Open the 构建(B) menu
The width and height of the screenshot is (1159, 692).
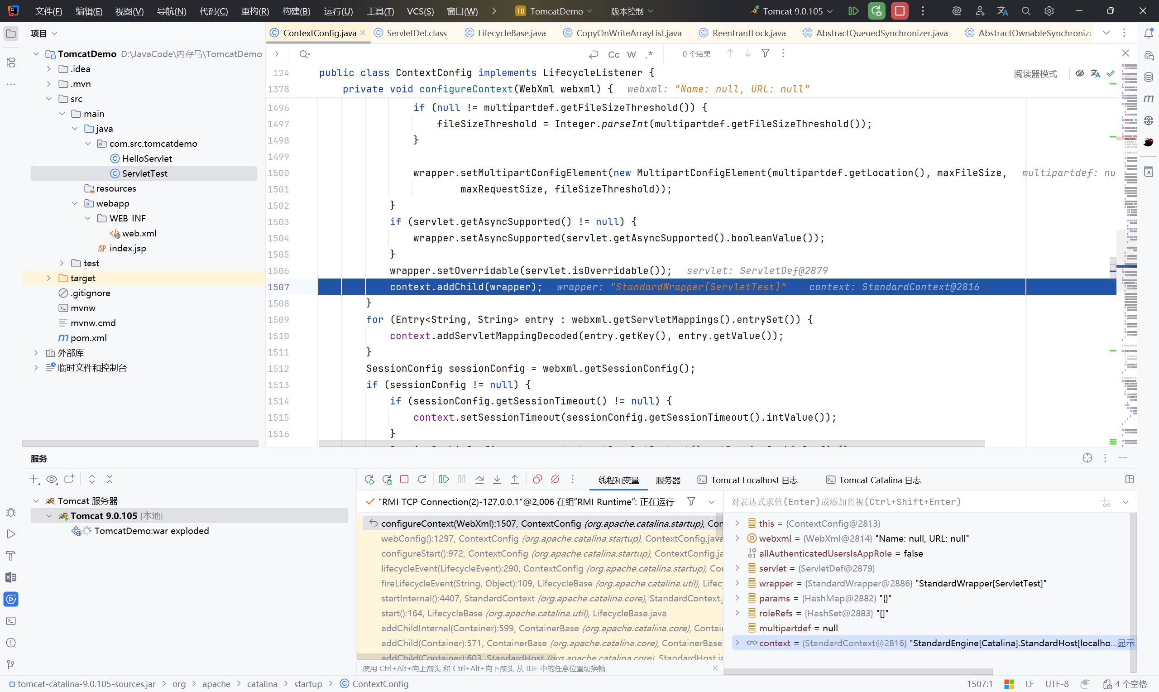point(296,11)
